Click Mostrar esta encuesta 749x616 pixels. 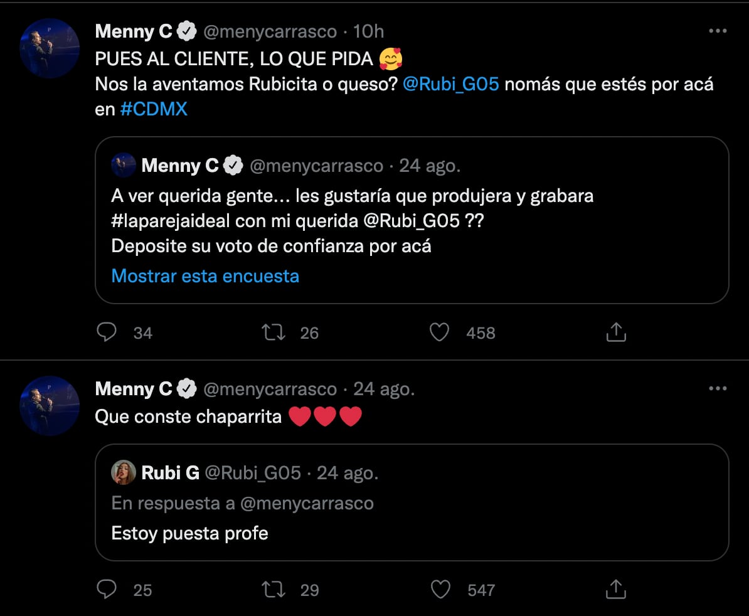pyautogui.click(x=205, y=275)
